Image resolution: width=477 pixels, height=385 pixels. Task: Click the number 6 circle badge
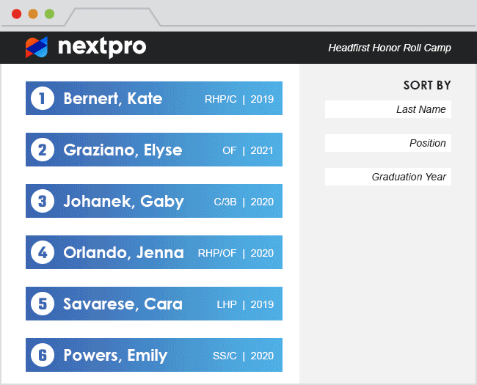pos(43,355)
